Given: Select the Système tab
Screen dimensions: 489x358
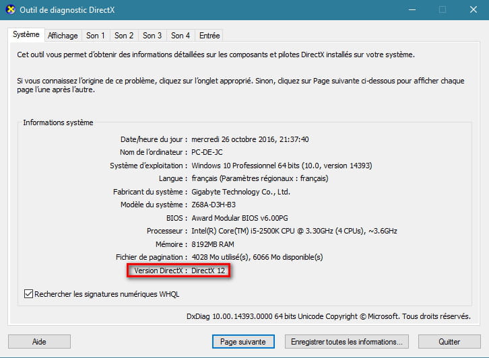Looking at the screenshot, I should point(26,34).
